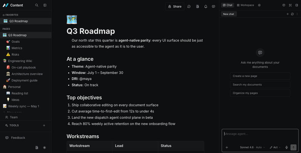This screenshot has width=301, height=153.
Task: Collapse the left sidebar panel icon
Action: (x=45, y=5)
